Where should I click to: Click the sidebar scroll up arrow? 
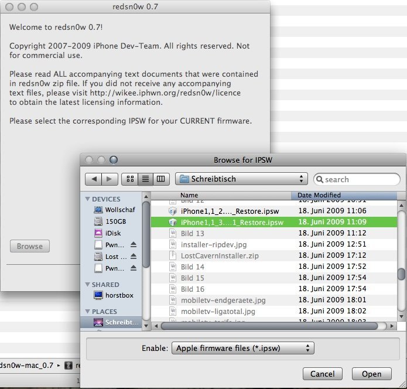[146, 197]
